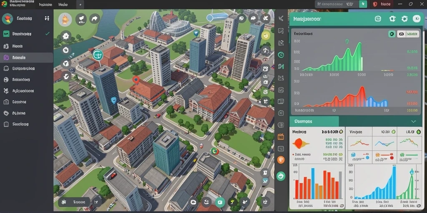Click the green map icon in the icon strip
This screenshot has height=213, width=427.
(281, 67)
